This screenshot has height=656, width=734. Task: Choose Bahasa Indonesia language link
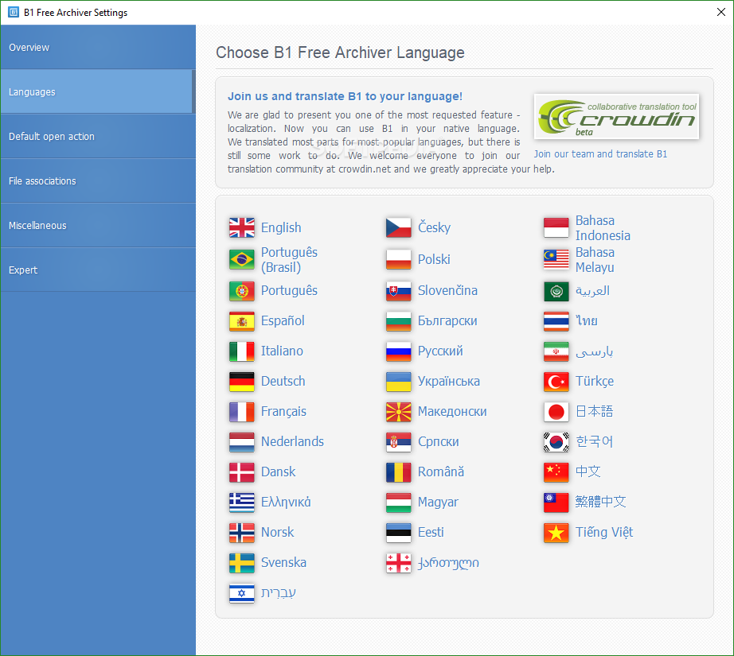click(x=603, y=227)
